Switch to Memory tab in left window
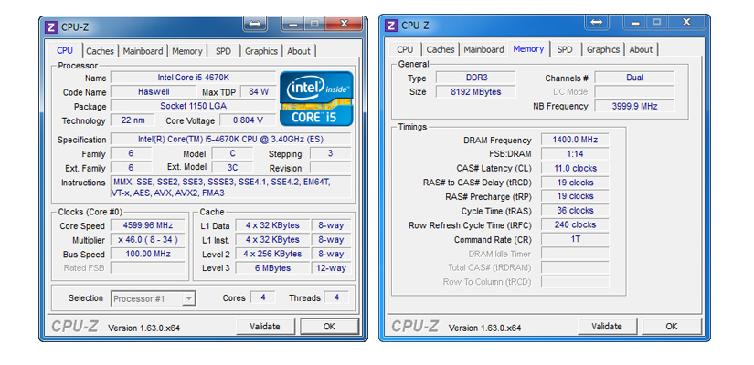Image resolution: width=754 pixels, height=365 pixels. click(x=187, y=51)
